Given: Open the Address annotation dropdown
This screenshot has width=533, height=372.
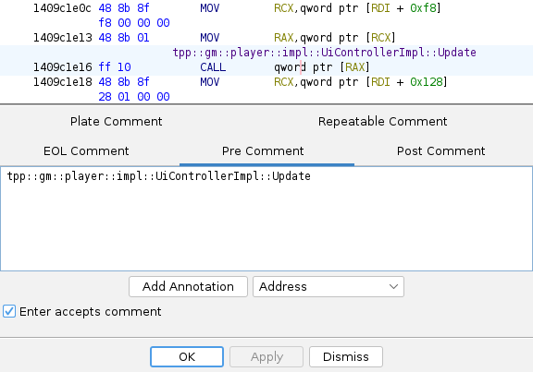Looking at the screenshot, I should (x=328, y=286).
